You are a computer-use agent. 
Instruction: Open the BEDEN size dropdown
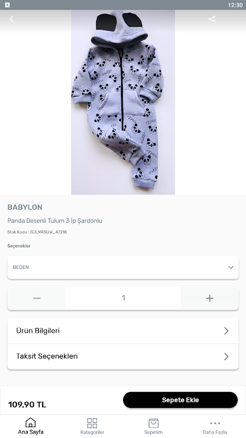123,267
